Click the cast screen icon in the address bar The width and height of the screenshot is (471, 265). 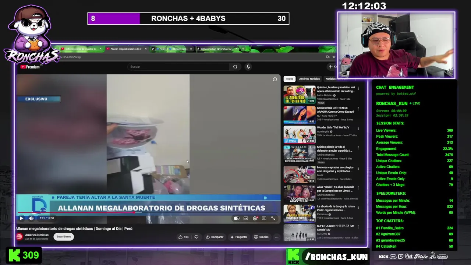(327, 57)
